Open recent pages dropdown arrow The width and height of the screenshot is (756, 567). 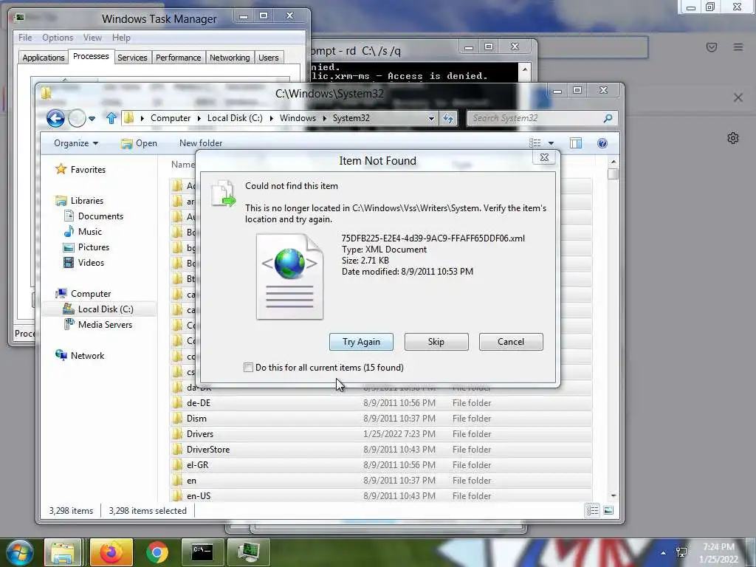click(92, 119)
